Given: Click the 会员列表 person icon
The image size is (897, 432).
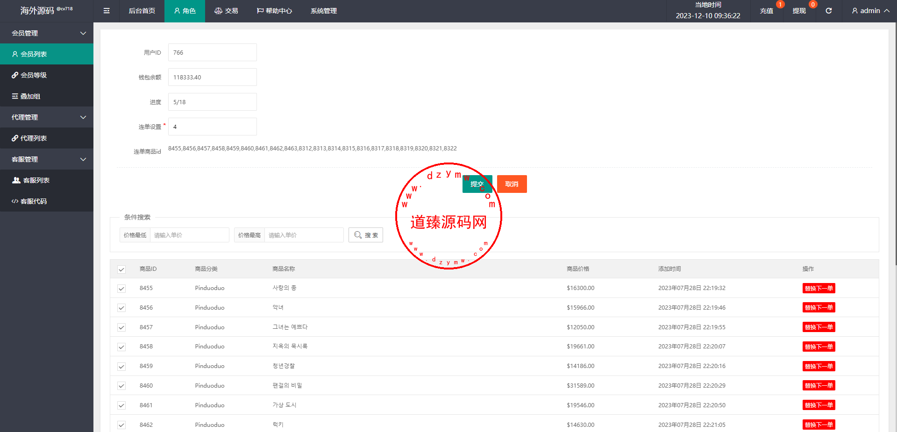Looking at the screenshot, I should click(15, 54).
